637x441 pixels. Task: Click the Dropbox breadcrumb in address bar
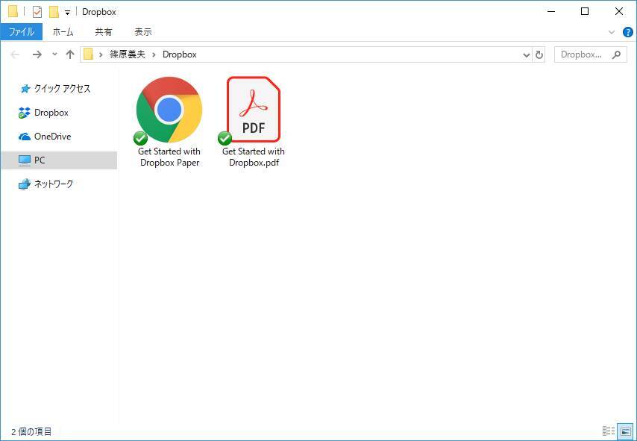pos(180,54)
